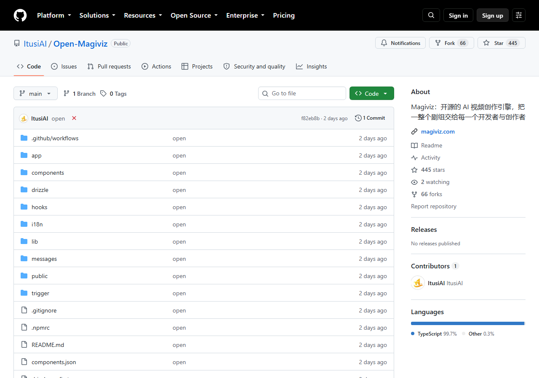Click the repository icon before ItusiAI
Image resolution: width=539 pixels, height=378 pixels.
pos(17,44)
